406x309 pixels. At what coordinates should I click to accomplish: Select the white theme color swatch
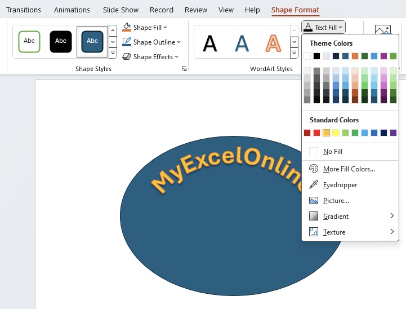point(307,56)
